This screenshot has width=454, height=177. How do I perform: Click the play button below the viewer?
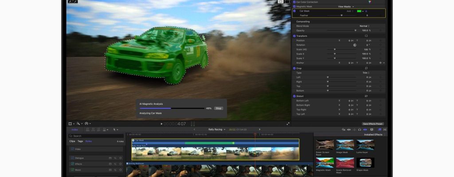click(x=161, y=124)
